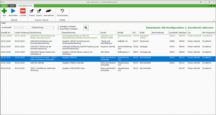Viewport: 216px width, 115px height.
Task: Click the Zurücksetzen undo icon
Action: 62,11
